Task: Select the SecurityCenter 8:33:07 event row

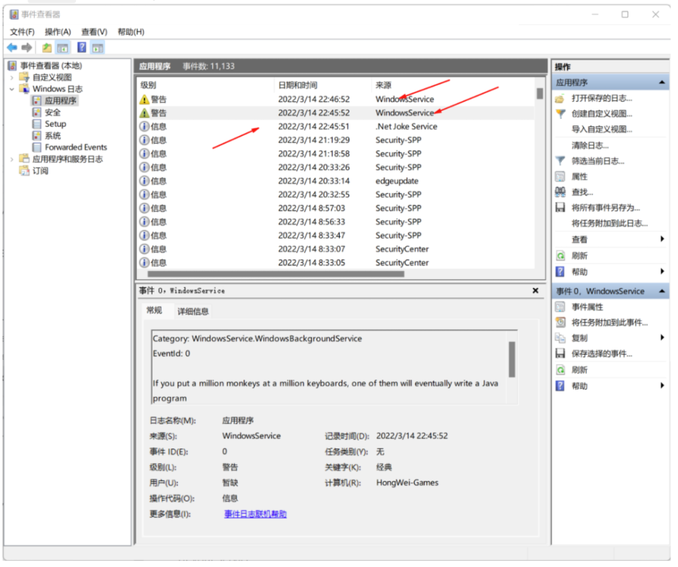Action: tap(336, 250)
